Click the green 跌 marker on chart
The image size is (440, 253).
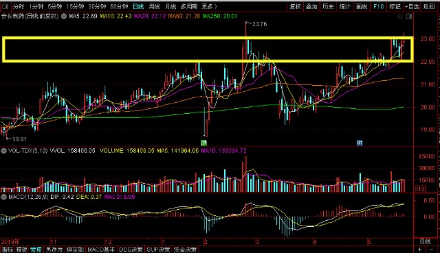pos(203,143)
